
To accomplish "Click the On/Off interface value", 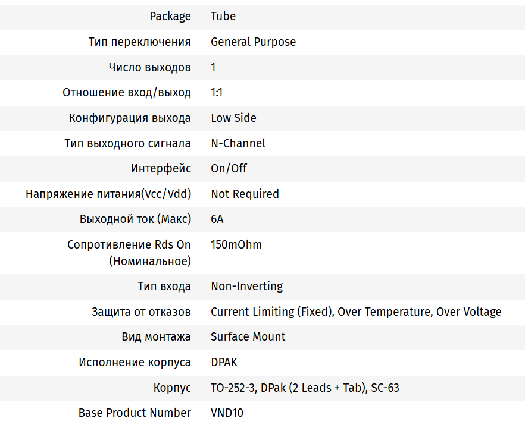I will 229,169.
